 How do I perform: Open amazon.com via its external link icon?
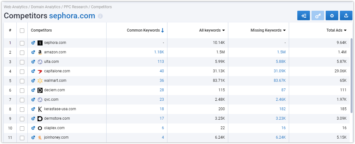(33, 52)
